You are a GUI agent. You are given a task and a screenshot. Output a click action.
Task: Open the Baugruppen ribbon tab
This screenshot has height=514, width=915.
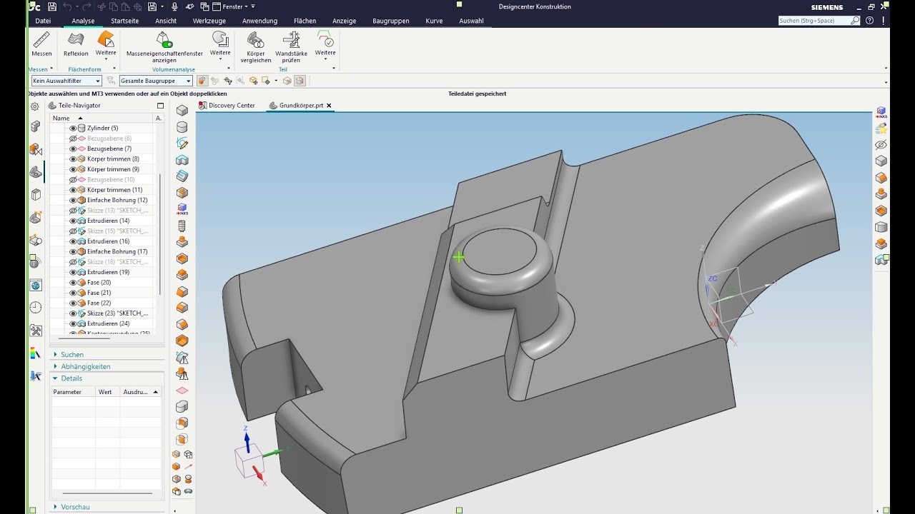[391, 21]
